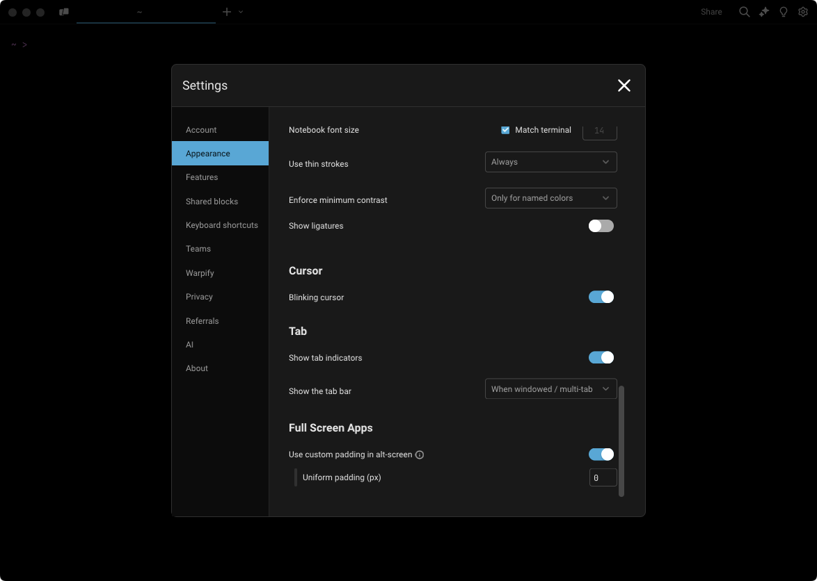Close the Settings dialog with the X
817x581 pixels.
pyautogui.click(x=624, y=85)
